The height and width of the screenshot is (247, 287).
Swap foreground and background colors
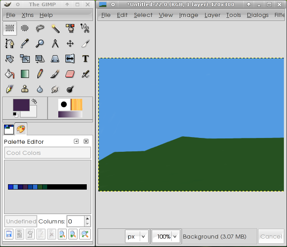point(34,101)
